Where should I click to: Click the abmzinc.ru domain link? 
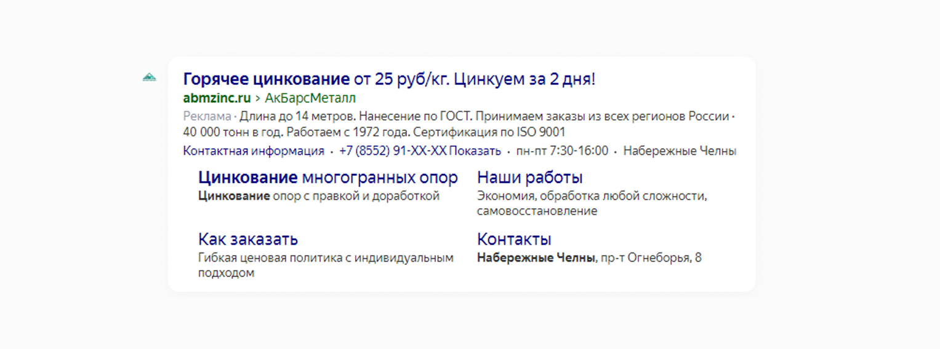(217, 98)
